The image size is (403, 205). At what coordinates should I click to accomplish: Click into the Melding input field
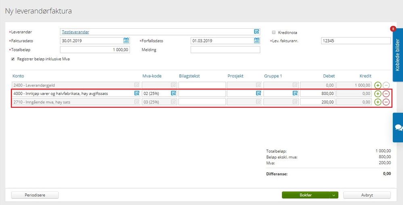(x=225, y=50)
